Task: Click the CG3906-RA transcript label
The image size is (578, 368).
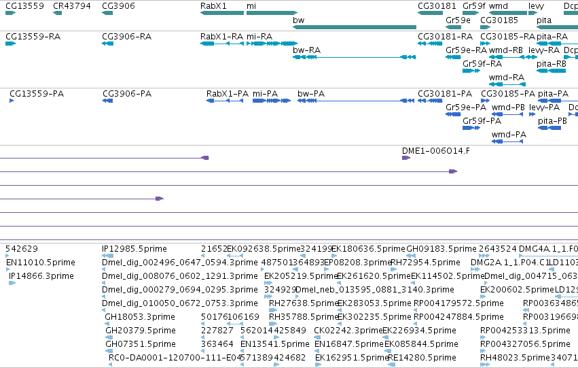Action: [126, 37]
